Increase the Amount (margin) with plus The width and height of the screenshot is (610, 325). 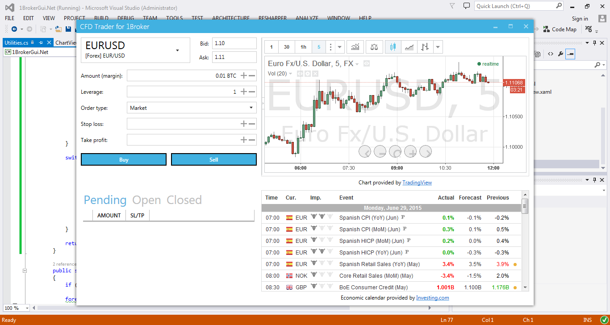tap(244, 76)
